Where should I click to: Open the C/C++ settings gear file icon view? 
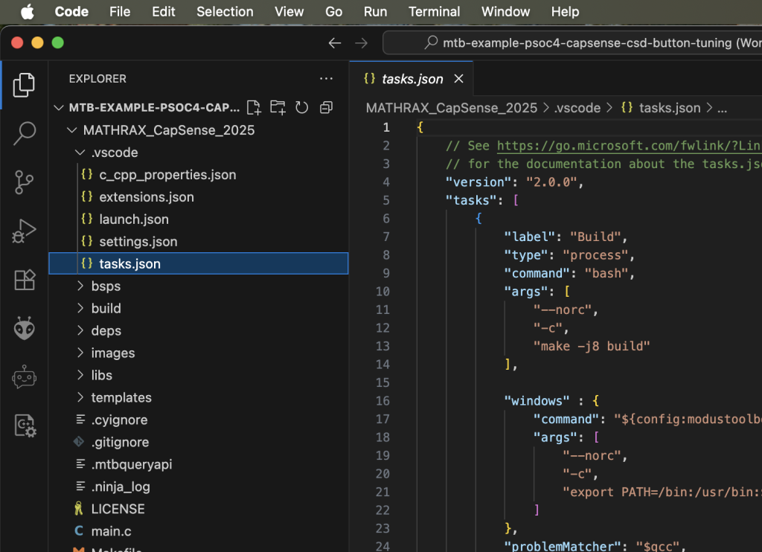(x=25, y=426)
